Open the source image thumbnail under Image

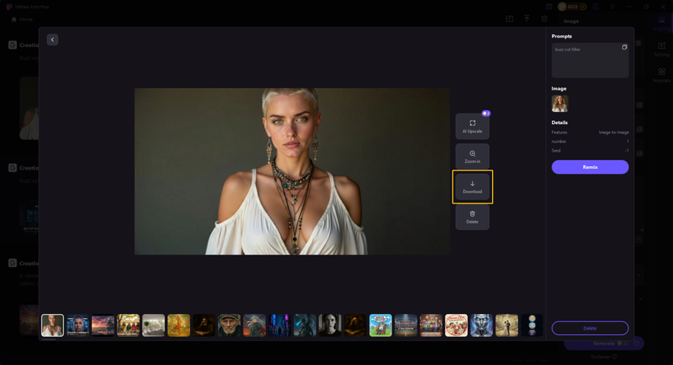click(x=559, y=103)
